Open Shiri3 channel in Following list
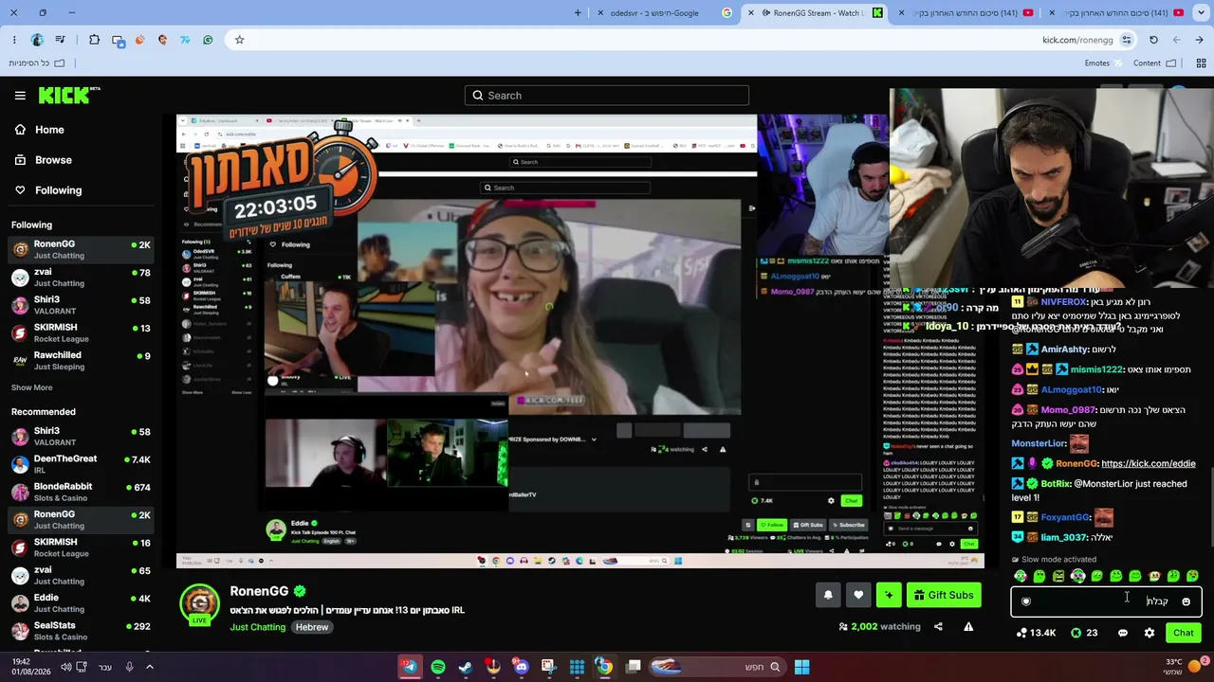This screenshot has height=682, width=1214. [81, 305]
